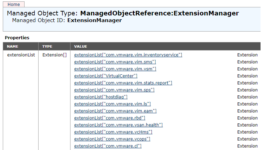Open the com.vmware.vim.inventoryservice extension link
This screenshot has width=263, height=150.
coord(128,55)
